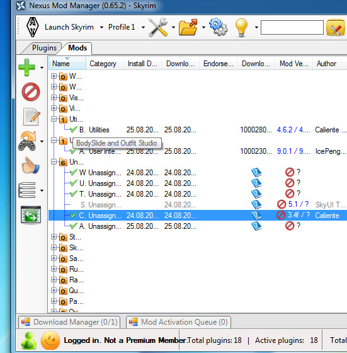Select the S. Unassign SkyUI row

coord(198,205)
